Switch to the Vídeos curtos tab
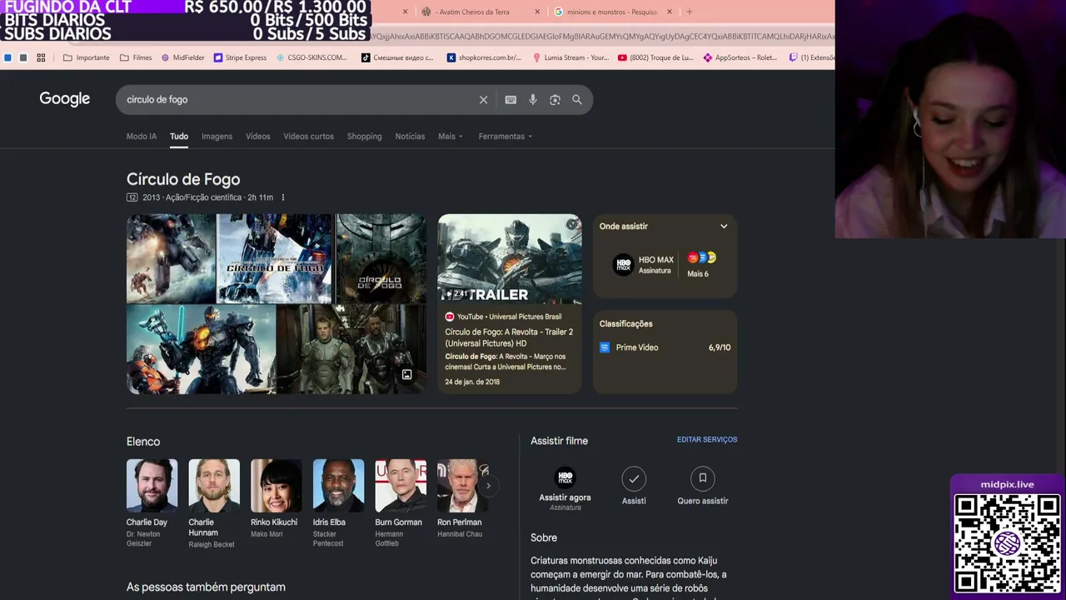The height and width of the screenshot is (600, 1066). coord(308,137)
